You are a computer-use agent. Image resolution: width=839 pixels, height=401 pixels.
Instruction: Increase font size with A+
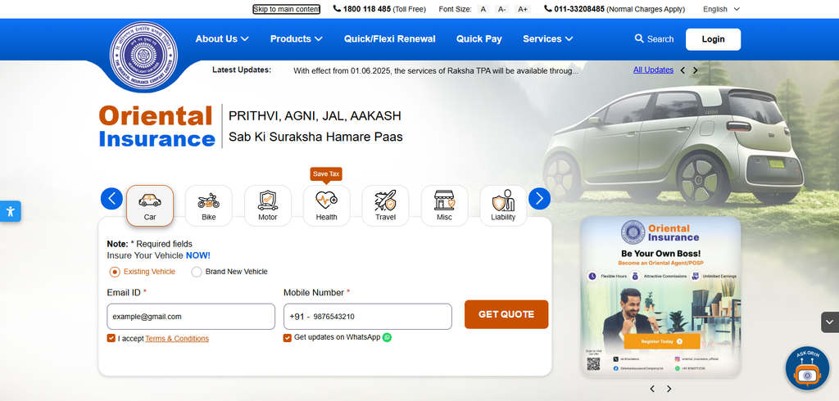[523, 9]
